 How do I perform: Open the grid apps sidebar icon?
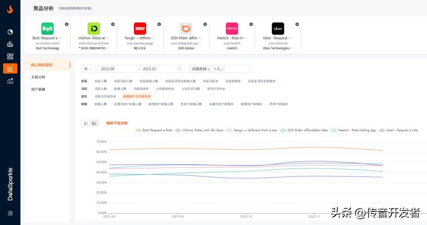click(x=10, y=56)
